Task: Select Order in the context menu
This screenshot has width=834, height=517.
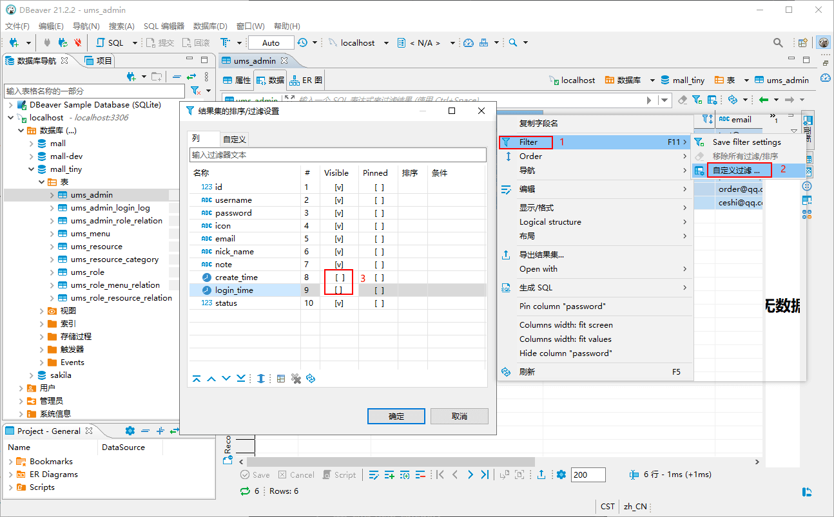Action: 594,156
